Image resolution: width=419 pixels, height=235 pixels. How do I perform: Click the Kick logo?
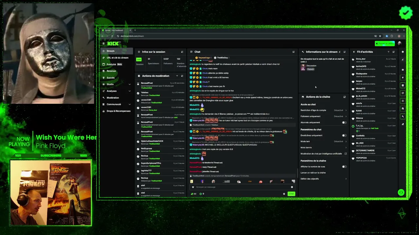[114, 43]
